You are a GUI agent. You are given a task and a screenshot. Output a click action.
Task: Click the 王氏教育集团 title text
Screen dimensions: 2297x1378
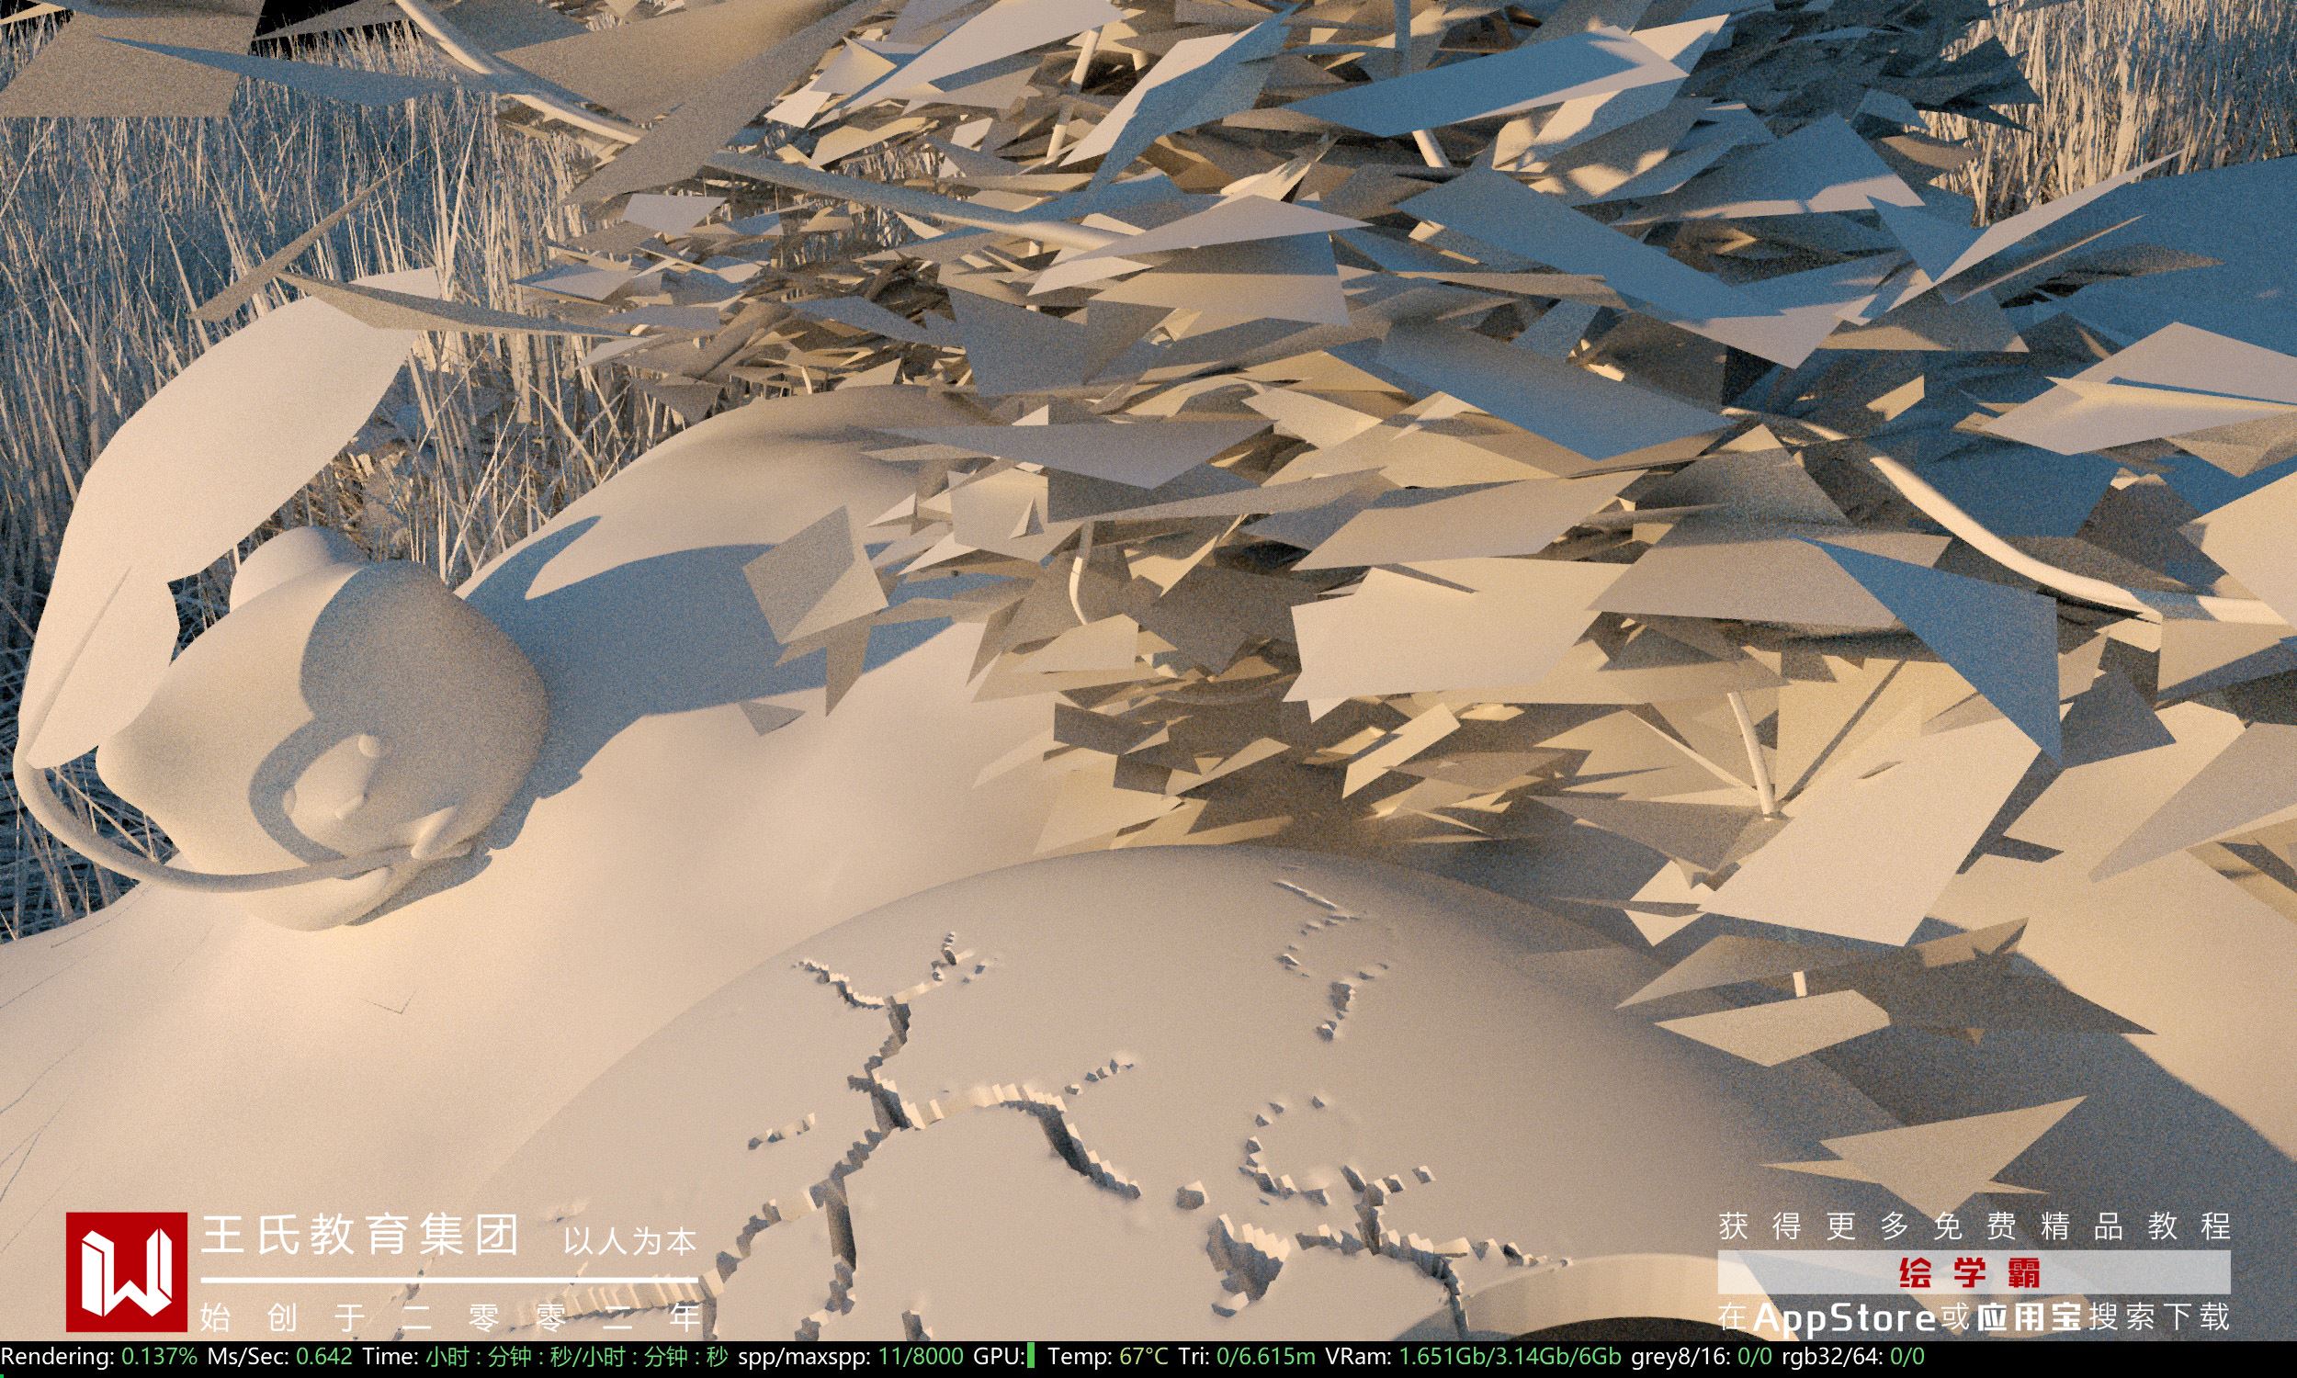[359, 1234]
